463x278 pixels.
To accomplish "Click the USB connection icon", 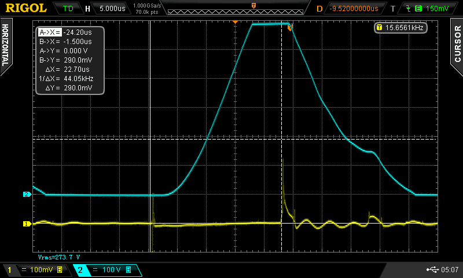I will (432, 269).
